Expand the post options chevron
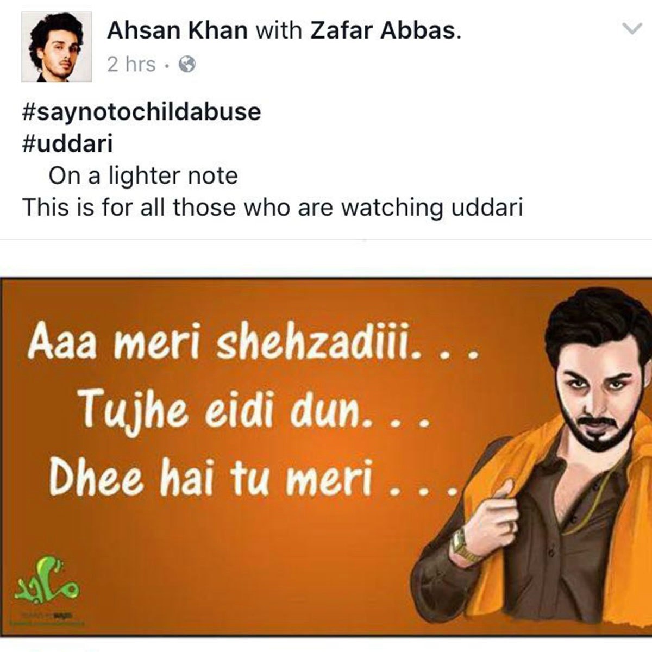The height and width of the screenshot is (652, 652). click(632, 29)
